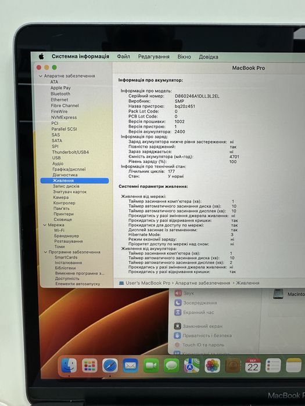The width and height of the screenshot is (305, 406).
Task: Select Аудіо in the sidebar
Action: 58,164
